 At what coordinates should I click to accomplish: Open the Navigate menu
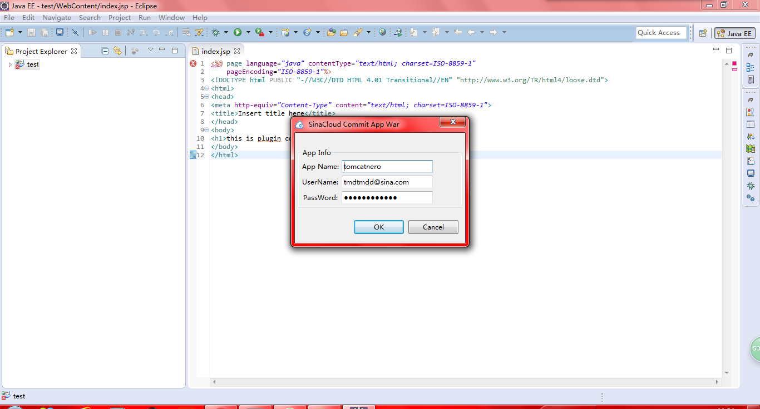point(57,18)
